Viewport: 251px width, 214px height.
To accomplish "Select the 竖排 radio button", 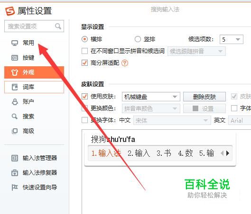I will coord(138,39).
